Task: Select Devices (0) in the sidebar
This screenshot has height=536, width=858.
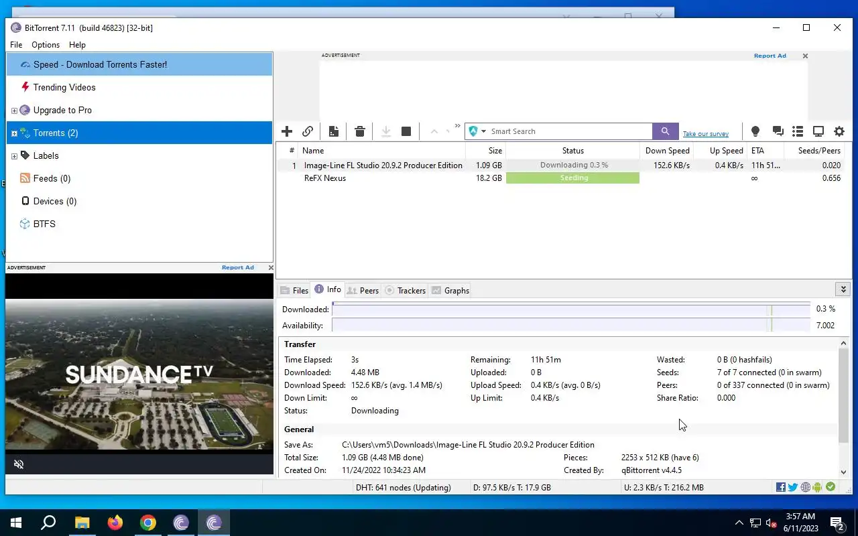Action: click(55, 201)
